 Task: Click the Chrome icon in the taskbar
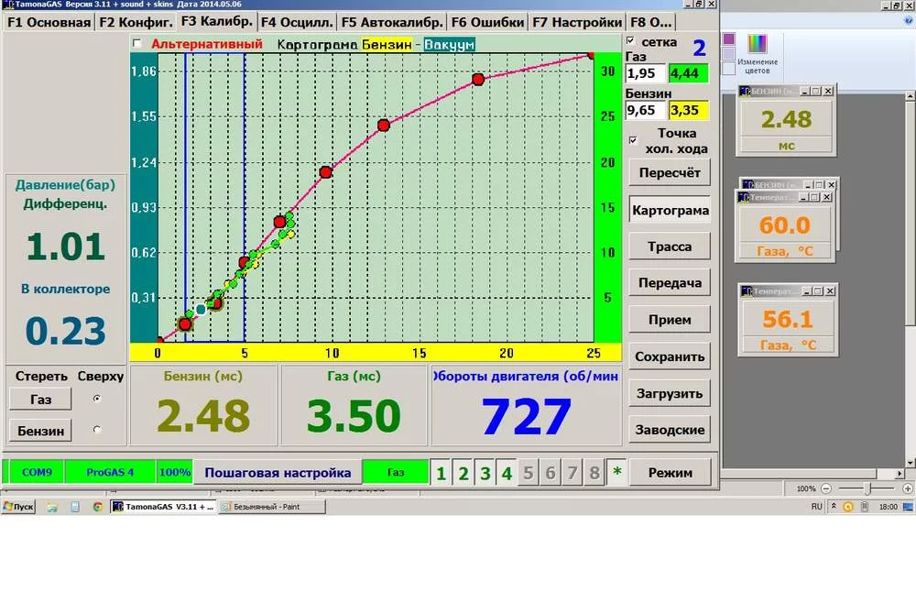(x=97, y=507)
